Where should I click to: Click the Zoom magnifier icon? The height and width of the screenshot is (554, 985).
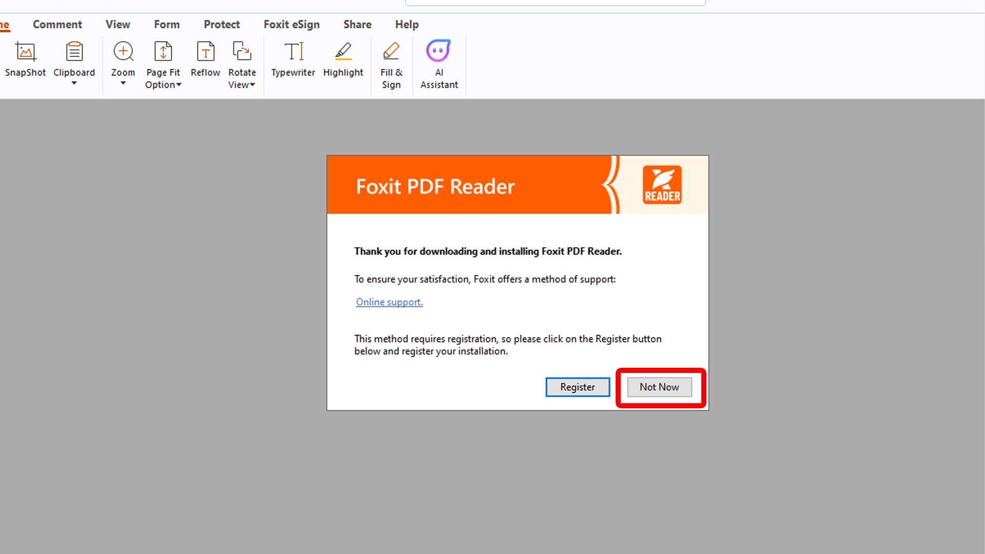pyautogui.click(x=123, y=51)
